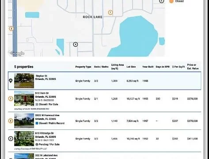Click the list marker 1 beside 510 Vern Dr

11,98
